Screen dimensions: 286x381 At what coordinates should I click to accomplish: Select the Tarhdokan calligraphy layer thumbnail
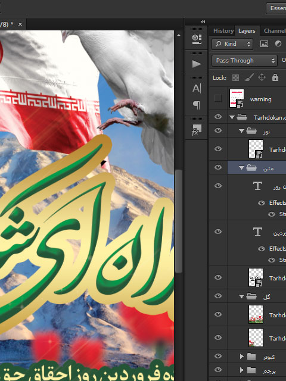[256, 277]
